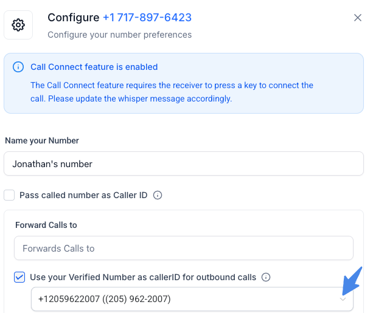Screen dimensions: 373x313
Task: Click the 'Use your Verified Number' label text
Action: click(x=143, y=277)
